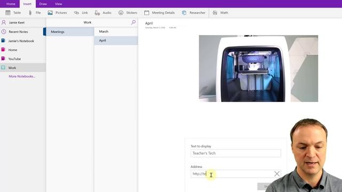This screenshot has height=192, width=342.
Task: Open the April page in list
Action: (x=116, y=41)
